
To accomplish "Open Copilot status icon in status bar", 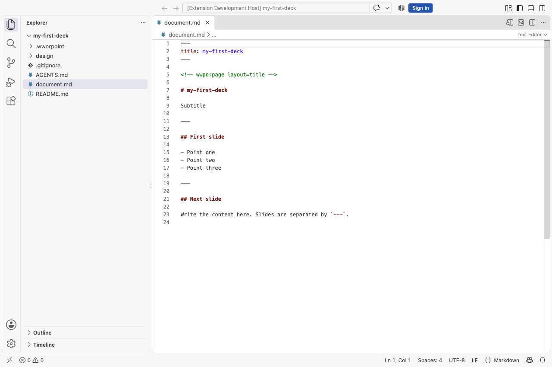I will 530,360.
